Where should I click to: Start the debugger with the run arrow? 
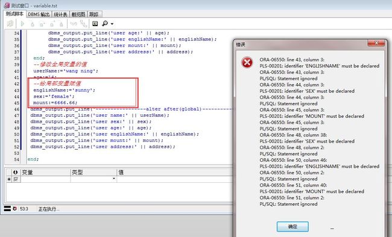22,23
